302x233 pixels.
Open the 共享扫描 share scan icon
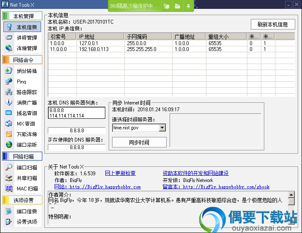coord(9,178)
